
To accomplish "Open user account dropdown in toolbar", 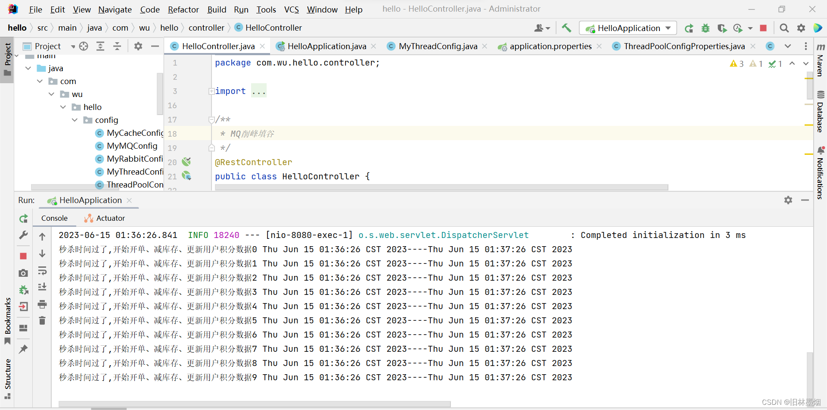I will pos(542,28).
